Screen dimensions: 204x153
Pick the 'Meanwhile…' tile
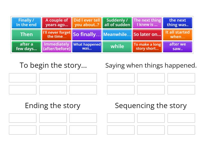pos(117,34)
